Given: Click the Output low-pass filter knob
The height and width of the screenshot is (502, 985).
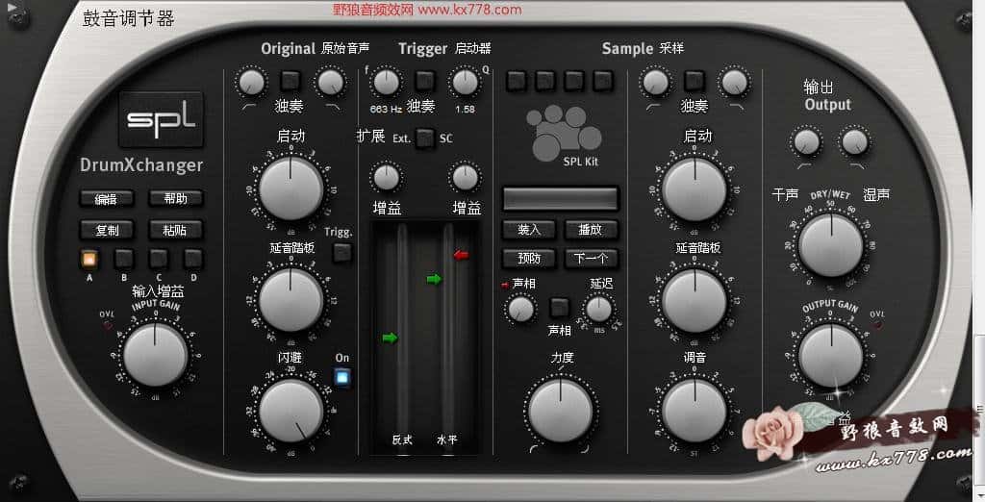Looking at the screenshot, I should (x=854, y=142).
